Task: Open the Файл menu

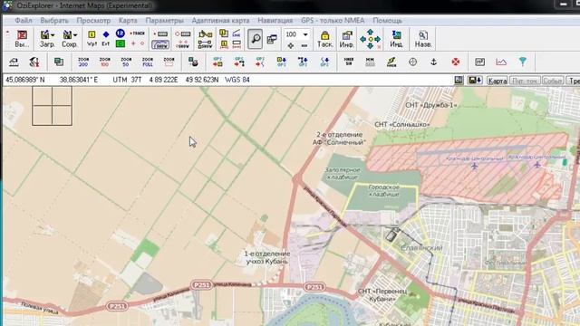Action: tap(23, 20)
